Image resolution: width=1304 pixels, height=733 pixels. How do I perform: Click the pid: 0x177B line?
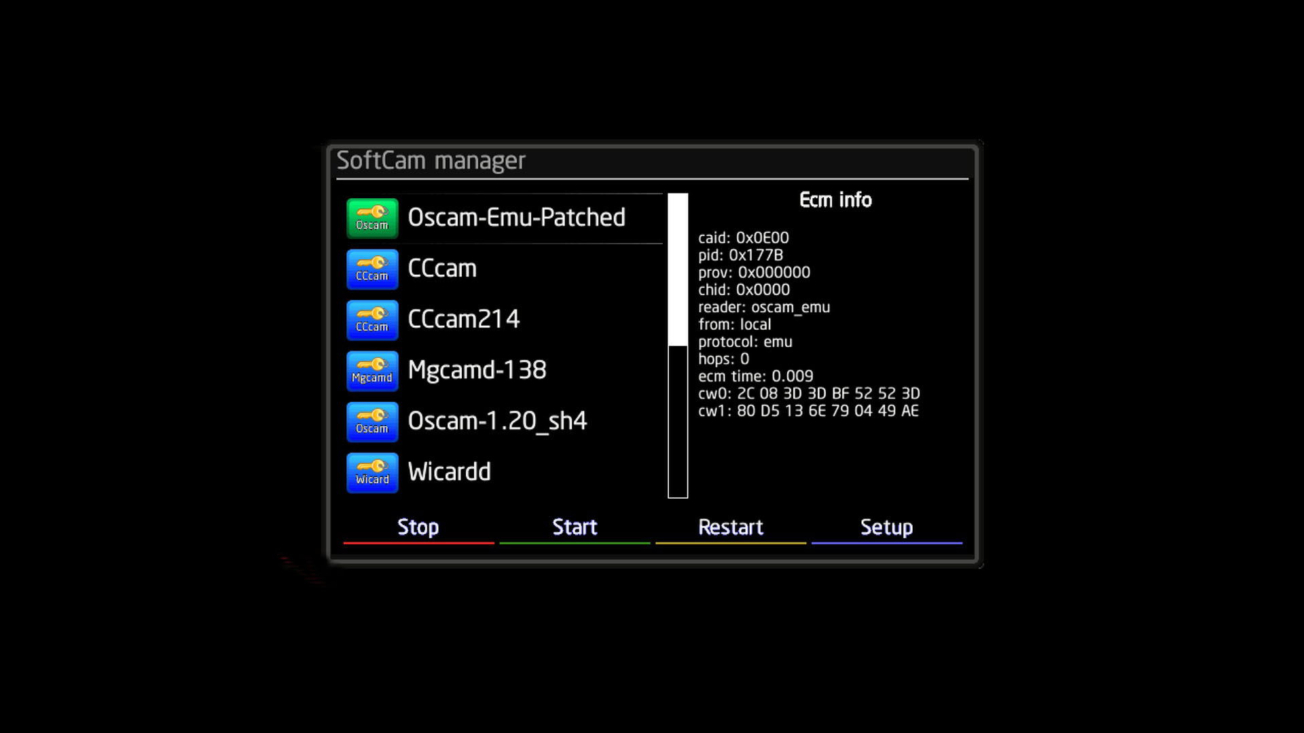coord(741,255)
